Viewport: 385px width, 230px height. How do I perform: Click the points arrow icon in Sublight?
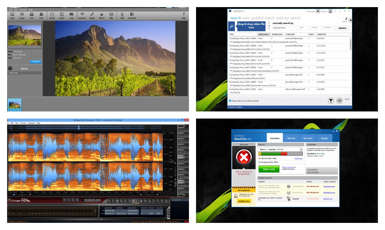(x=350, y=20)
